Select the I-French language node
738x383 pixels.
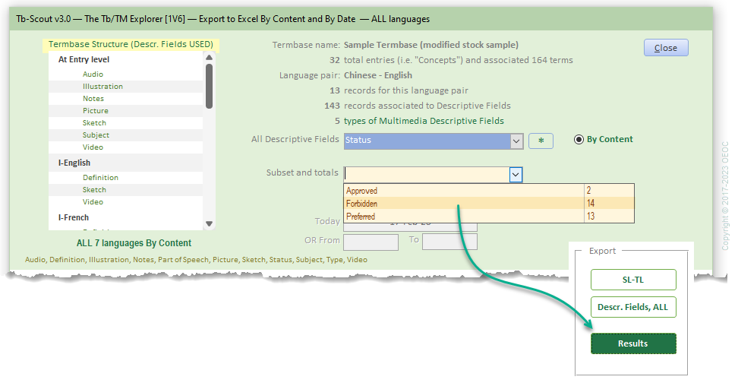pos(74,217)
